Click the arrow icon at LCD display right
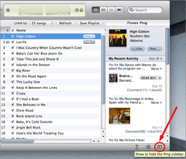 pyautogui.click(x=81, y=10)
